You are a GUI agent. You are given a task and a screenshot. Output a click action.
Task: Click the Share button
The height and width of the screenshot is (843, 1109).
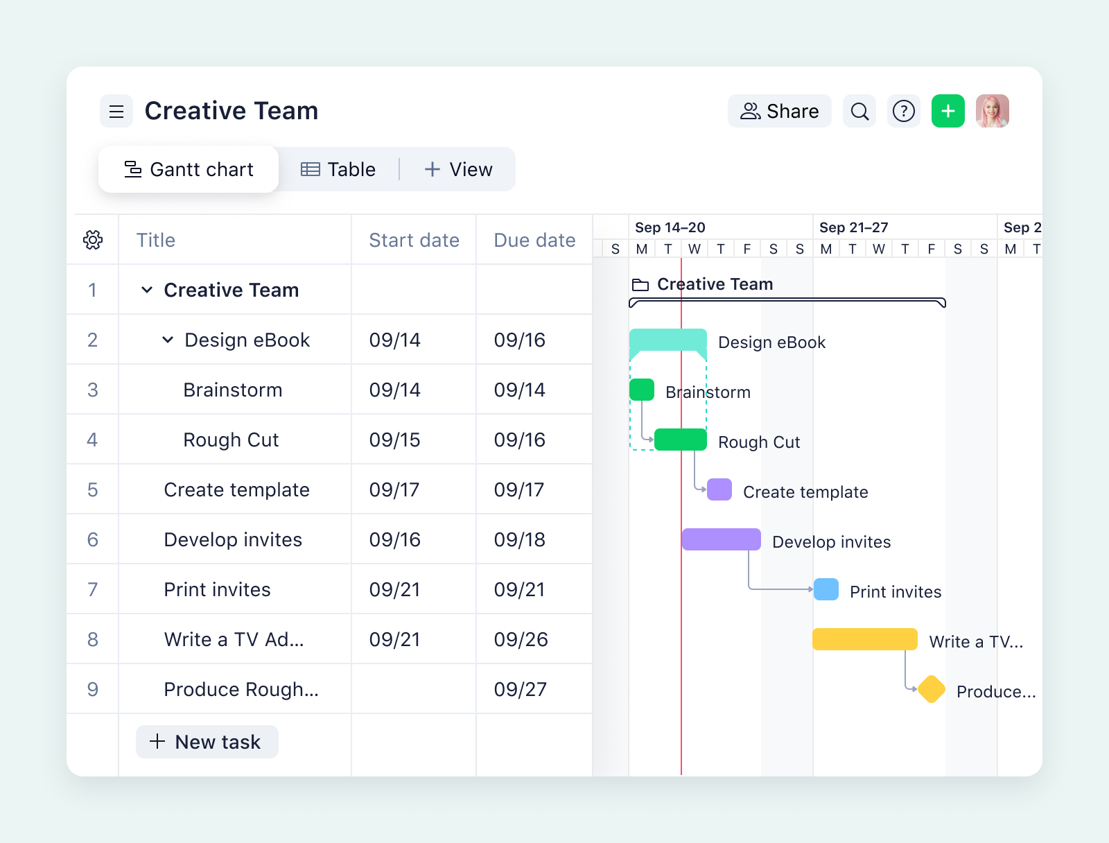(779, 111)
